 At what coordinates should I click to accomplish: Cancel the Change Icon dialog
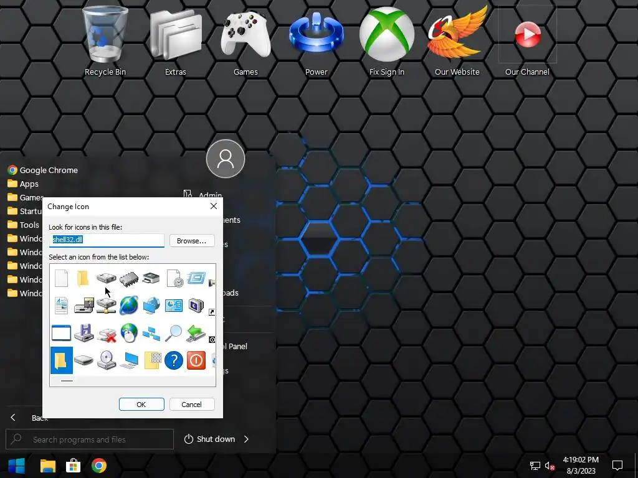pyautogui.click(x=192, y=405)
